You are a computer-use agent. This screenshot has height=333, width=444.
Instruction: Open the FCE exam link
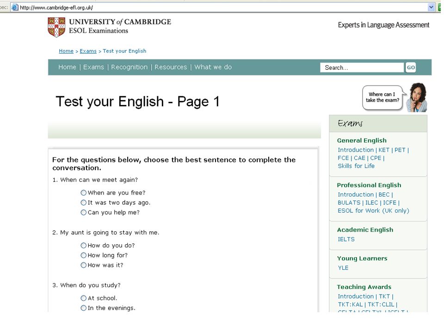343,158
